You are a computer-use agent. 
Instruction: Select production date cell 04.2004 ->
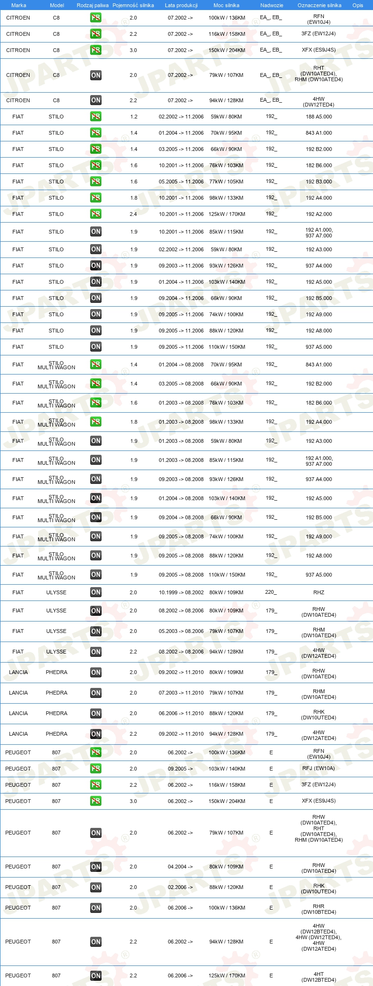[180, 867]
